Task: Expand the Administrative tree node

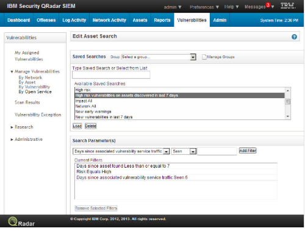Action: (x=12, y=140)
